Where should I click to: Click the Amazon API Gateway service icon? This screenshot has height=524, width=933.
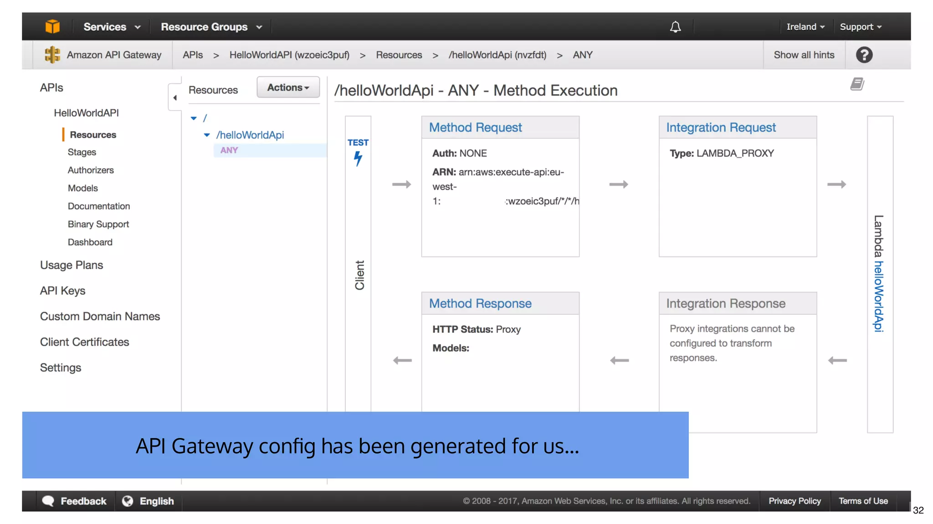[52, 55]
